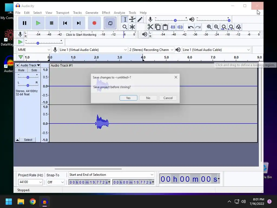
Task: Adjust the track gain slider
Action: coord(28,77)
